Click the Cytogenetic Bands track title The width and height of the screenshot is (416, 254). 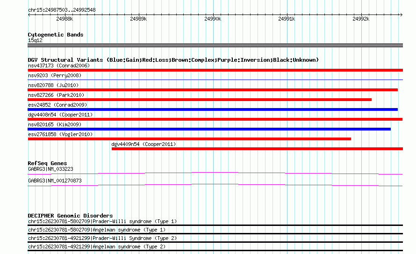click(x=56, y=35)
